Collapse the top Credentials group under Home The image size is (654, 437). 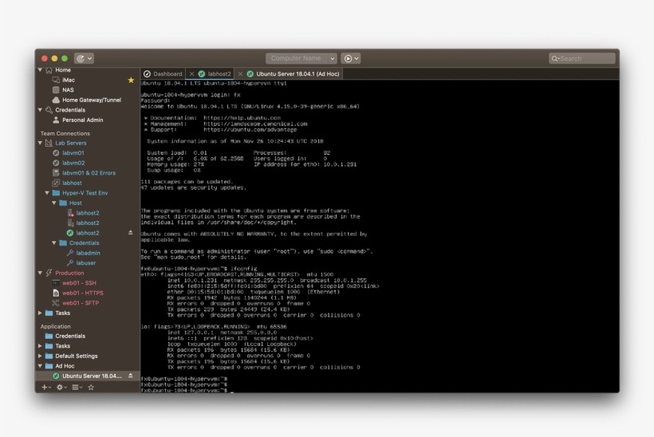pyautogui.click(x=40, y=110)
